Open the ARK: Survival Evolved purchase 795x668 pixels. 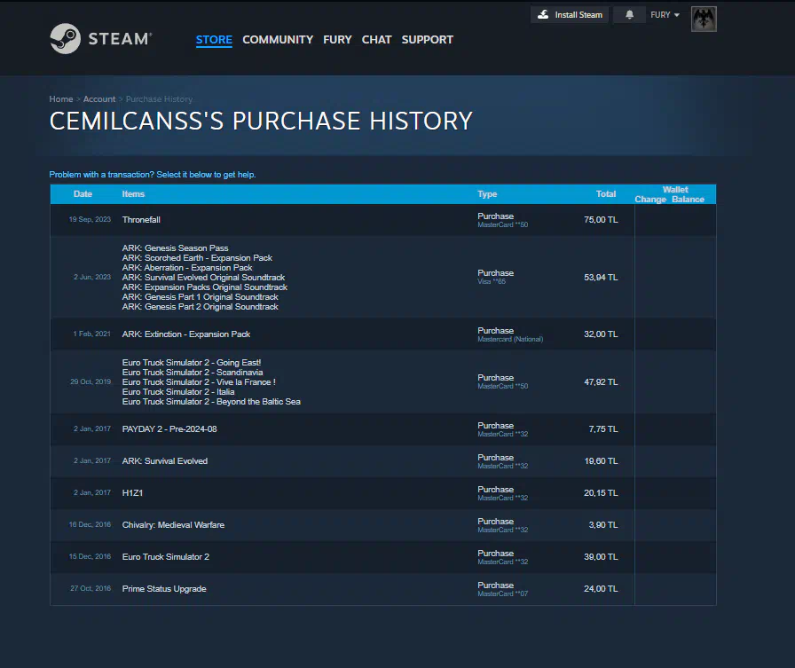pos(382,461)
